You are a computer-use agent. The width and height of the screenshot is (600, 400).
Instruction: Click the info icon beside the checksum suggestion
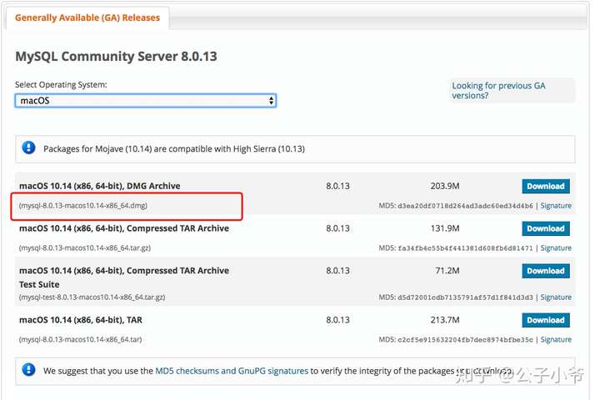click(28, 370)
